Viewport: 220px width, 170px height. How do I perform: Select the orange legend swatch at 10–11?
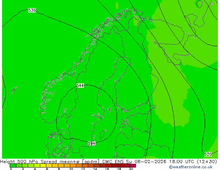pyautogui.click(x=73, y=165)
